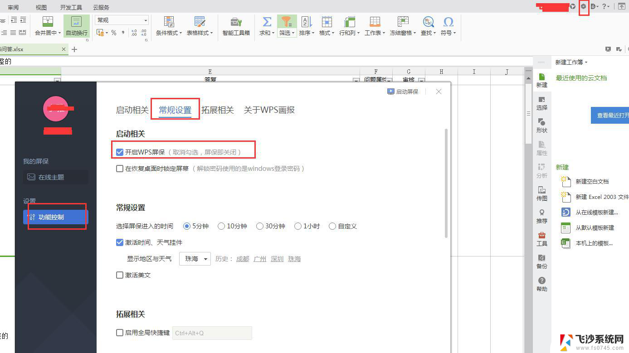
Task: Select the 1小时 radio button
Action: (298, 226)
